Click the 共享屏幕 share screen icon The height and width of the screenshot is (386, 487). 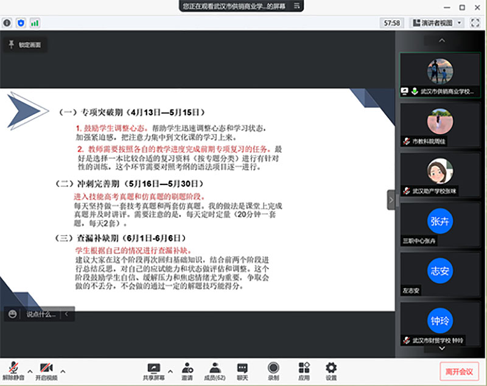tap(153, 368)
